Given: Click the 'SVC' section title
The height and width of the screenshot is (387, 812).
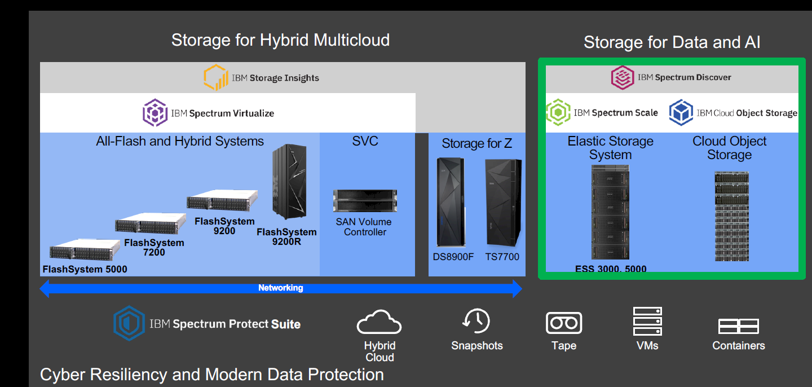Looking at the screenshot, I should coord(365,141).
